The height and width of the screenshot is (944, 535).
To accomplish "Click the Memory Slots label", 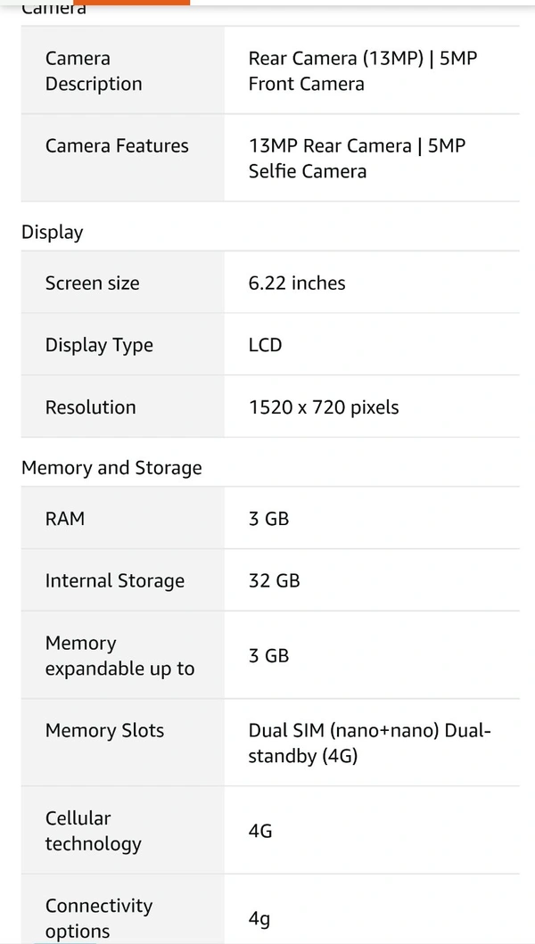I will click(105, 731).
